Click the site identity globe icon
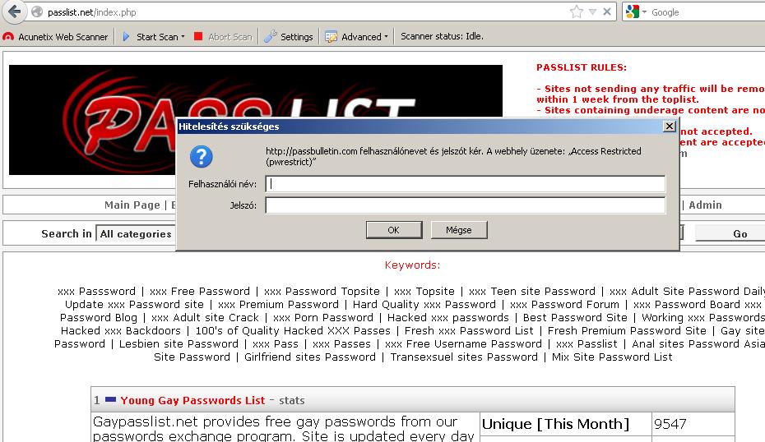765x442 pixels. pyautogui.click(x=37, y=12)
